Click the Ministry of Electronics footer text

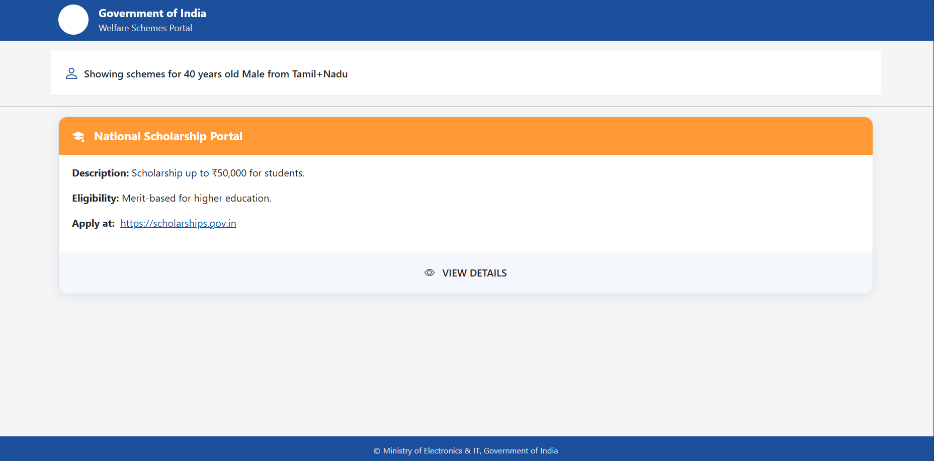click(x=466, y=450)
